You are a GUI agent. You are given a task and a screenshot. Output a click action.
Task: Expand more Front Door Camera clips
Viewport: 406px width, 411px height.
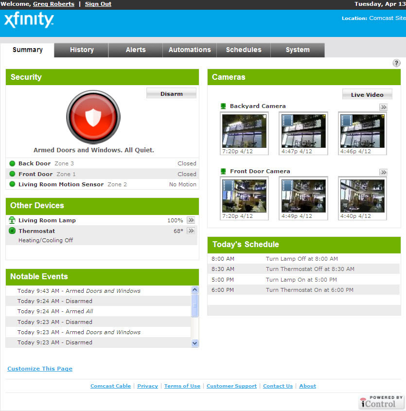coord(383,172)
